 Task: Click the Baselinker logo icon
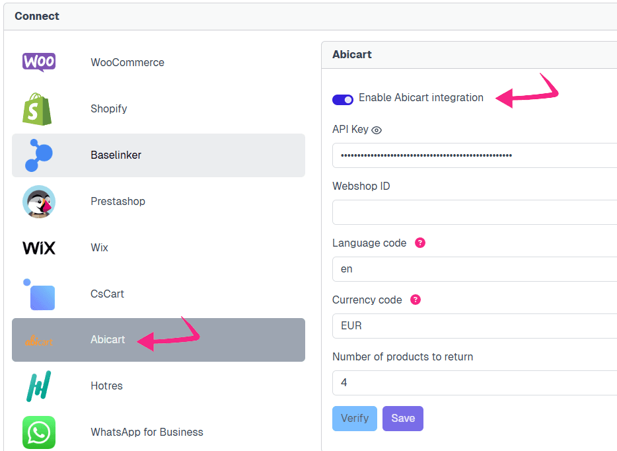click(x=38, y=155)
